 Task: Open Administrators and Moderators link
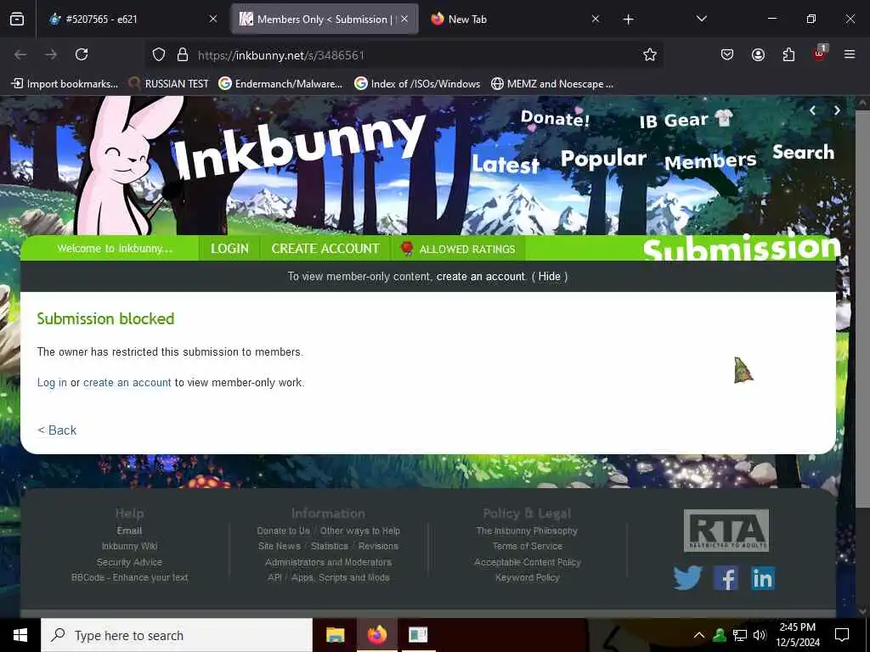pos(329,562)
